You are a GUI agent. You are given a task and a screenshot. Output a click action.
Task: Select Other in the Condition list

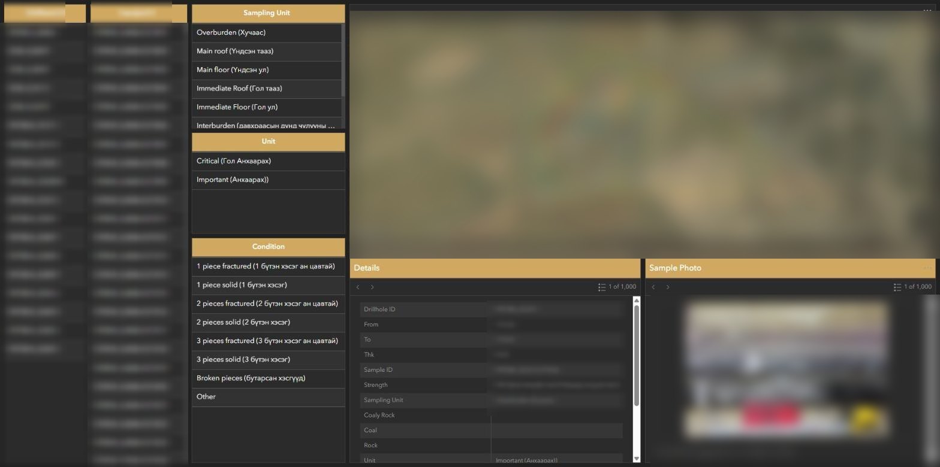(268, 396)
